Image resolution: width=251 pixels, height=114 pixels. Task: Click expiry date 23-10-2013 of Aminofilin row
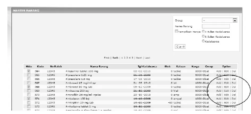tap(142, 95)
